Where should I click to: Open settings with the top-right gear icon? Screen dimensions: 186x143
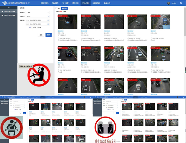tap(181, 3)
